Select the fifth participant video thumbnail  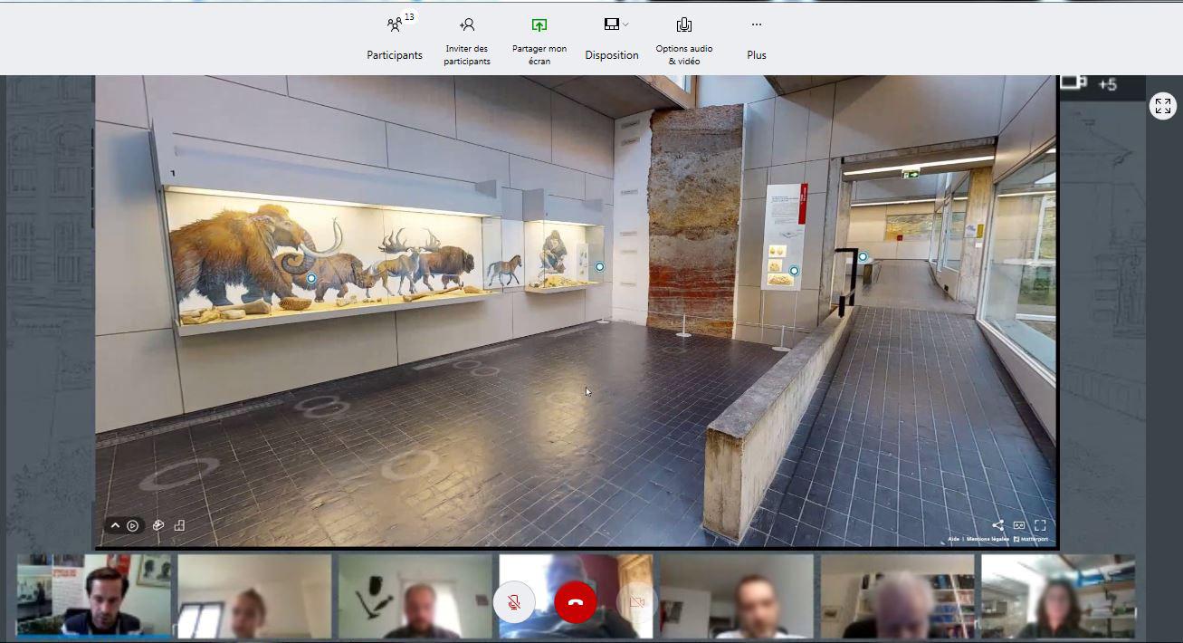(x=737, y=596)
